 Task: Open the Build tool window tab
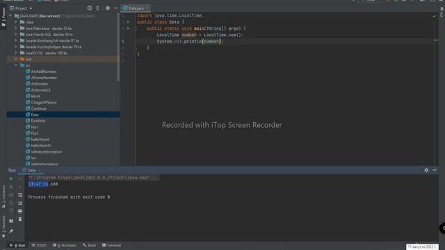coord(90,245)
